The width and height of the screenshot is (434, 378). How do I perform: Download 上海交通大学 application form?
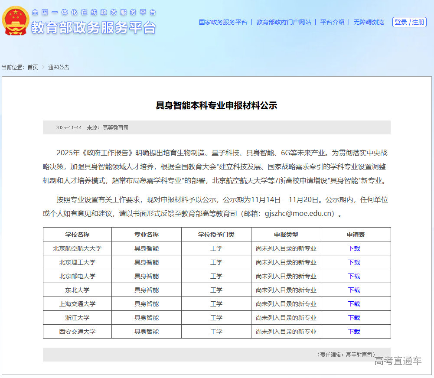pyautogui.click(x=355, y=304)
